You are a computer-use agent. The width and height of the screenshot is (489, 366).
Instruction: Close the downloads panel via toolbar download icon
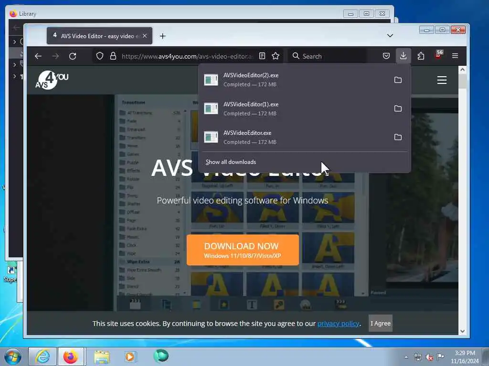pos(403,56)
